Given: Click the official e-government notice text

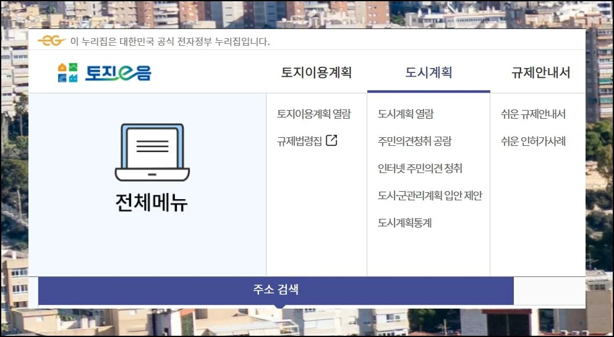Looking at the screenshot, I should point(170,41).
